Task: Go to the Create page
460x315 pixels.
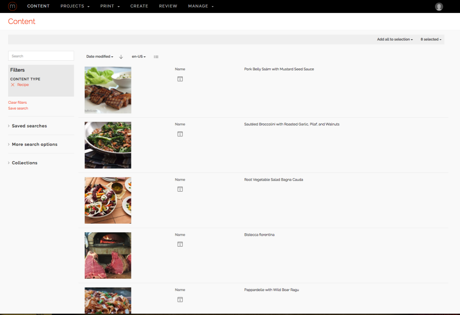Action: [x=139, y=6]
